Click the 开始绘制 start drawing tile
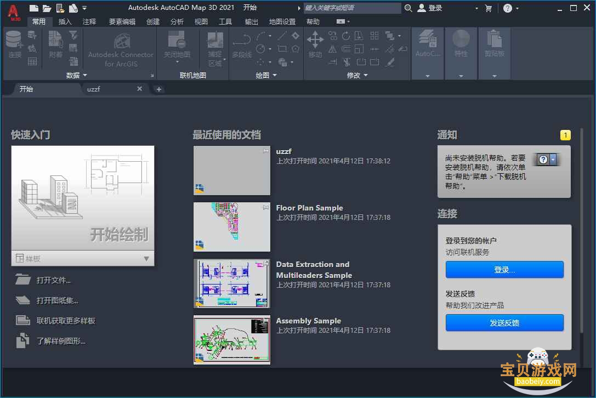This screenshot has width=596, height=398. (83, 198)
